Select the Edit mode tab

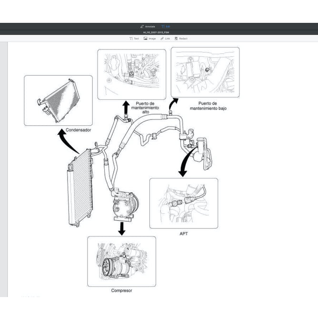pyautogui.click(x=166, y=26)
